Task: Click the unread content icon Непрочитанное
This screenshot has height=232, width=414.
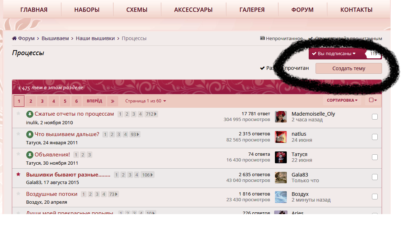Action: pyautogui.click(x=262, y=38)
